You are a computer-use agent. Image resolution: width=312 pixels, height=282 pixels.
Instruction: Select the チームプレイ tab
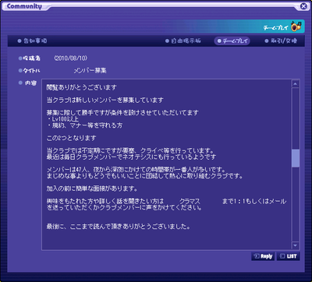point(232,41)
